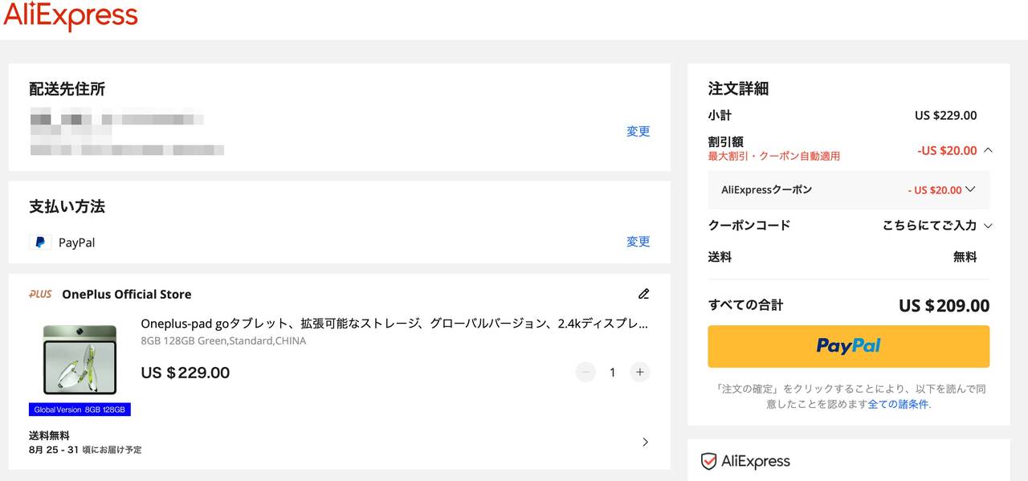The height and width of the screenshot is (481, 1028).
Task: Click the PLUS badge beside the store name
Action: [40, 294]
